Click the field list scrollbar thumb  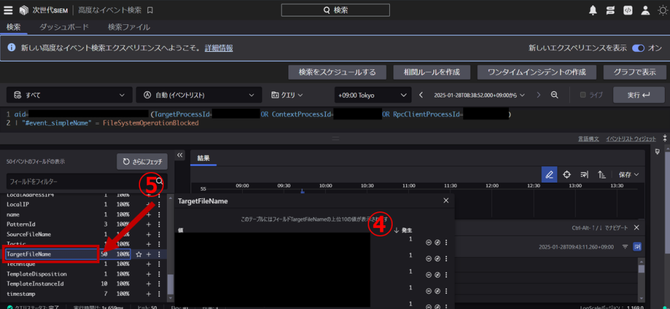pos(171,285)
